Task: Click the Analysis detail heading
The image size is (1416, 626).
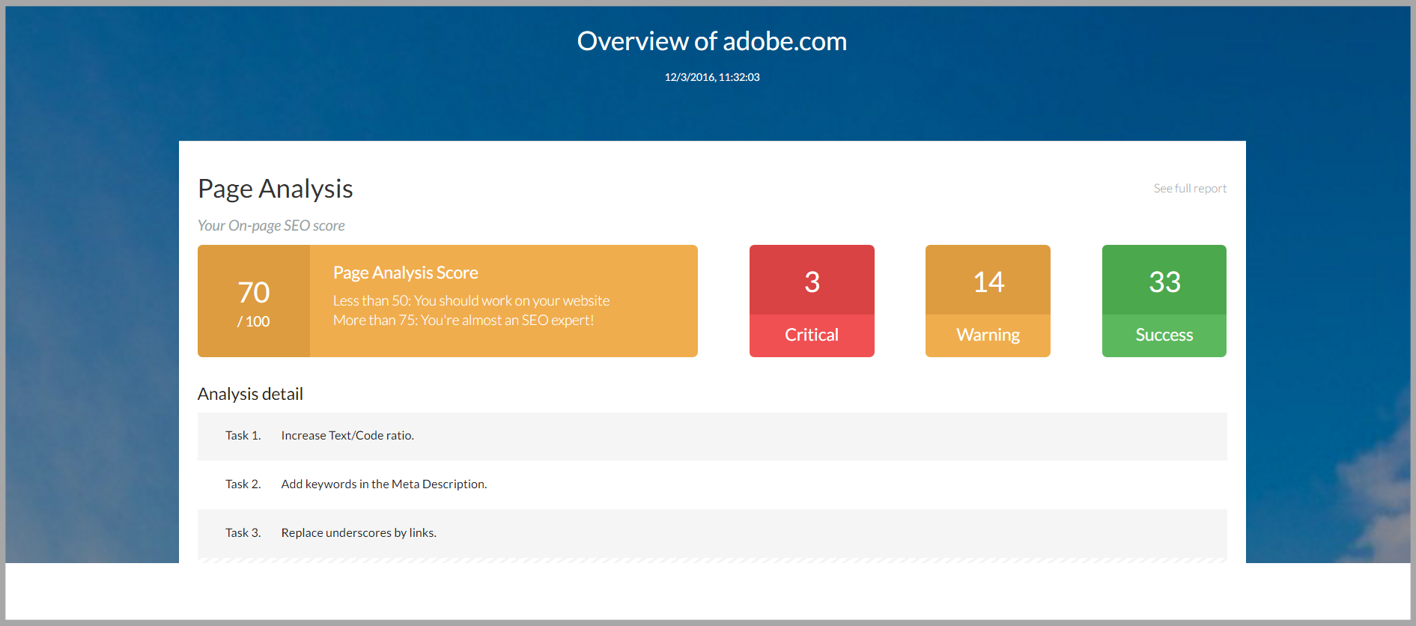Action: (x=250, y=394)
